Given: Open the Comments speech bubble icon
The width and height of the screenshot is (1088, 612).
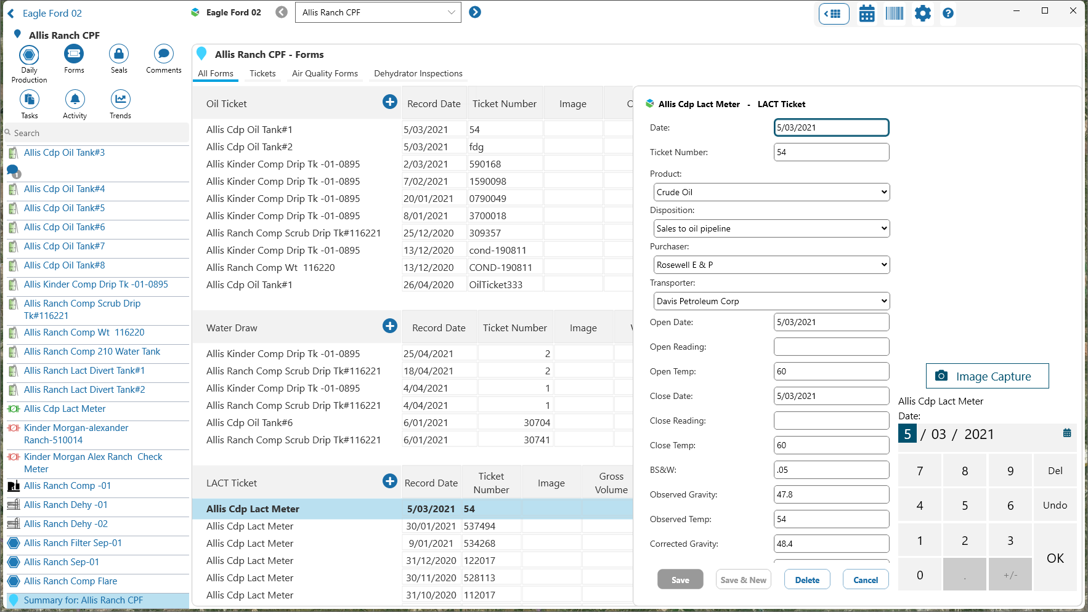Looking at the screenshot, I should click(163, 54).
